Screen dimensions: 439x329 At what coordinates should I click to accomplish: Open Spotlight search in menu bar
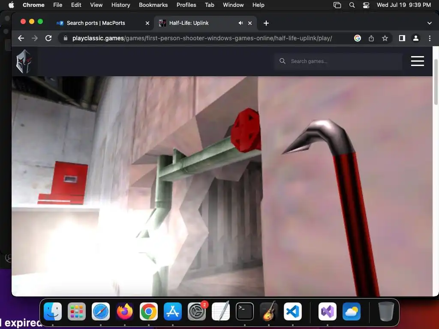coord(352,5)
